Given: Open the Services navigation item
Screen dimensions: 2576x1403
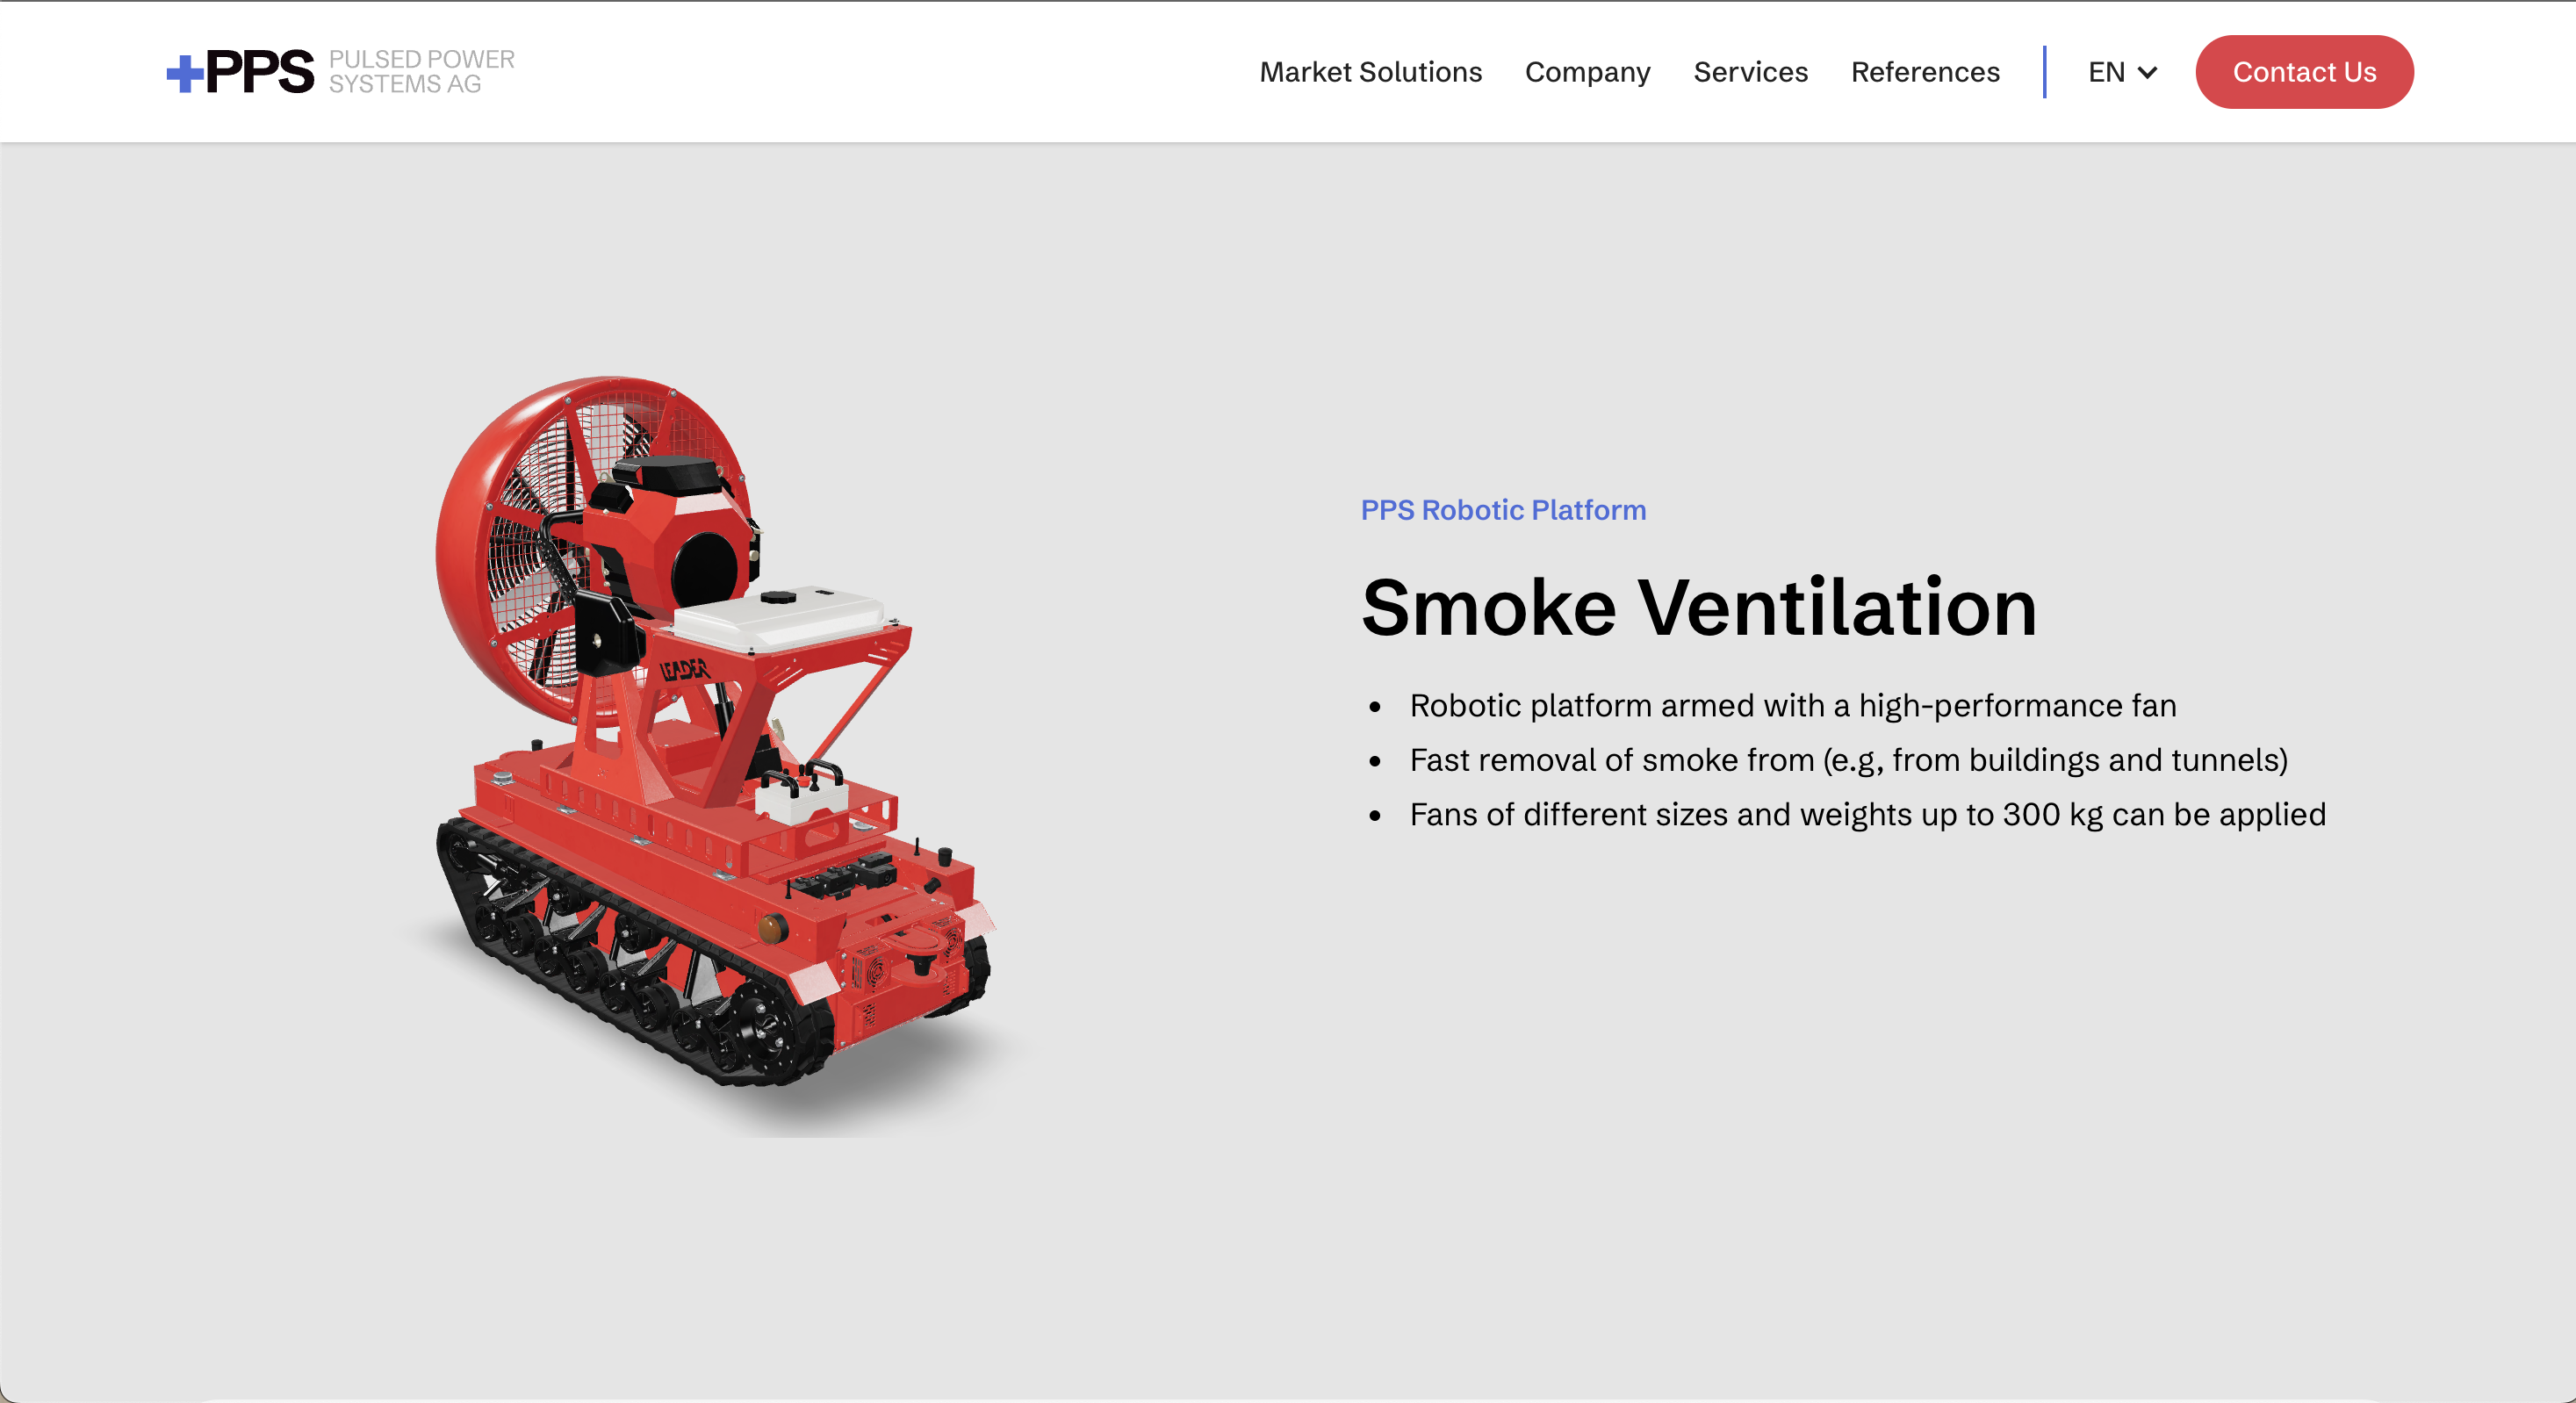Looking at the screenshot, I should pyautogui.click(x=1750, y=72).
